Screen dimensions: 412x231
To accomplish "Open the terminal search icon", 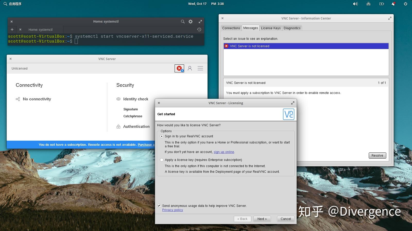I will [183, 22].
